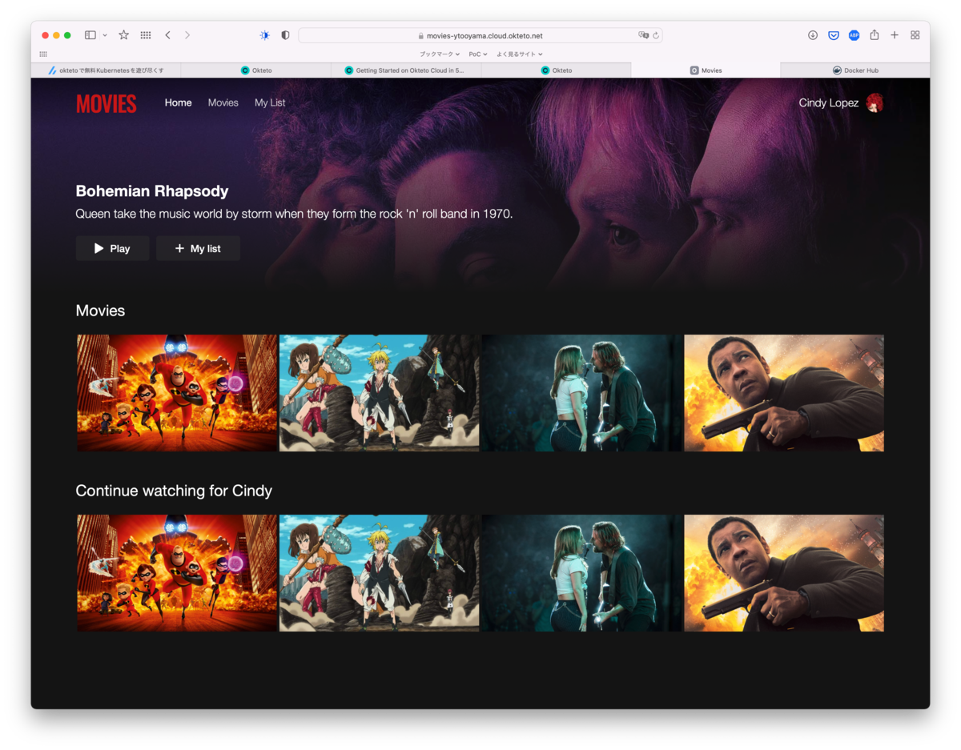Viewport: 961px width, 750px height.
Task: Click the Cindy Lopez user name
Action: 829,102
